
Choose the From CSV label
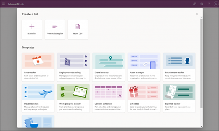[x=78, y=33]
